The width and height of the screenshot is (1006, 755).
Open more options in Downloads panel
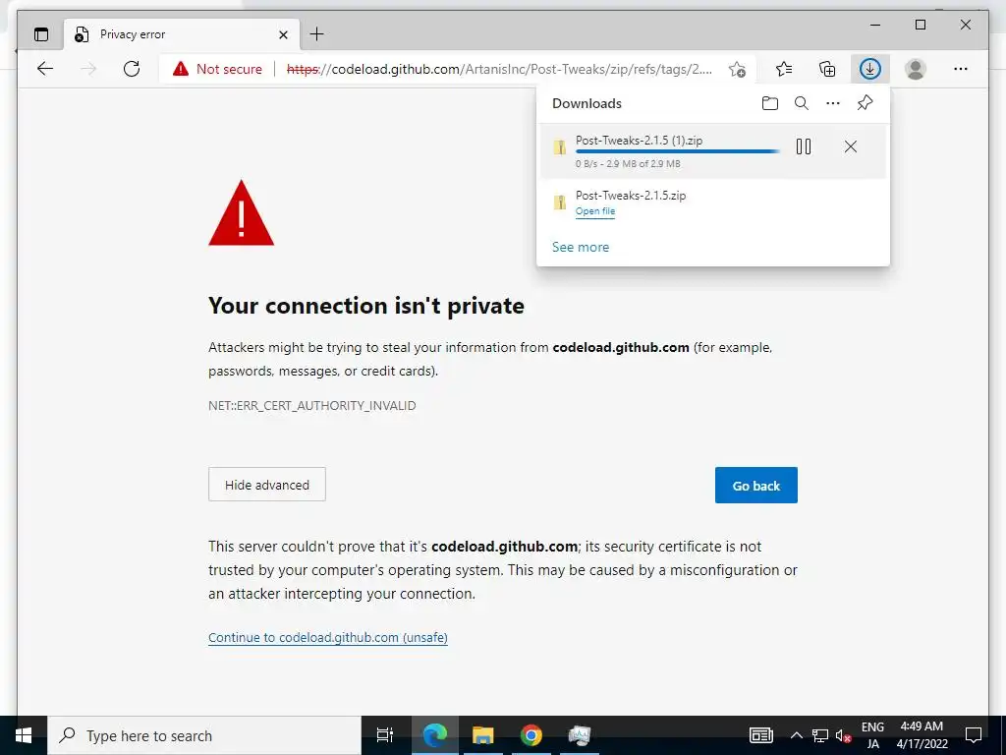(x=833, y=103)
